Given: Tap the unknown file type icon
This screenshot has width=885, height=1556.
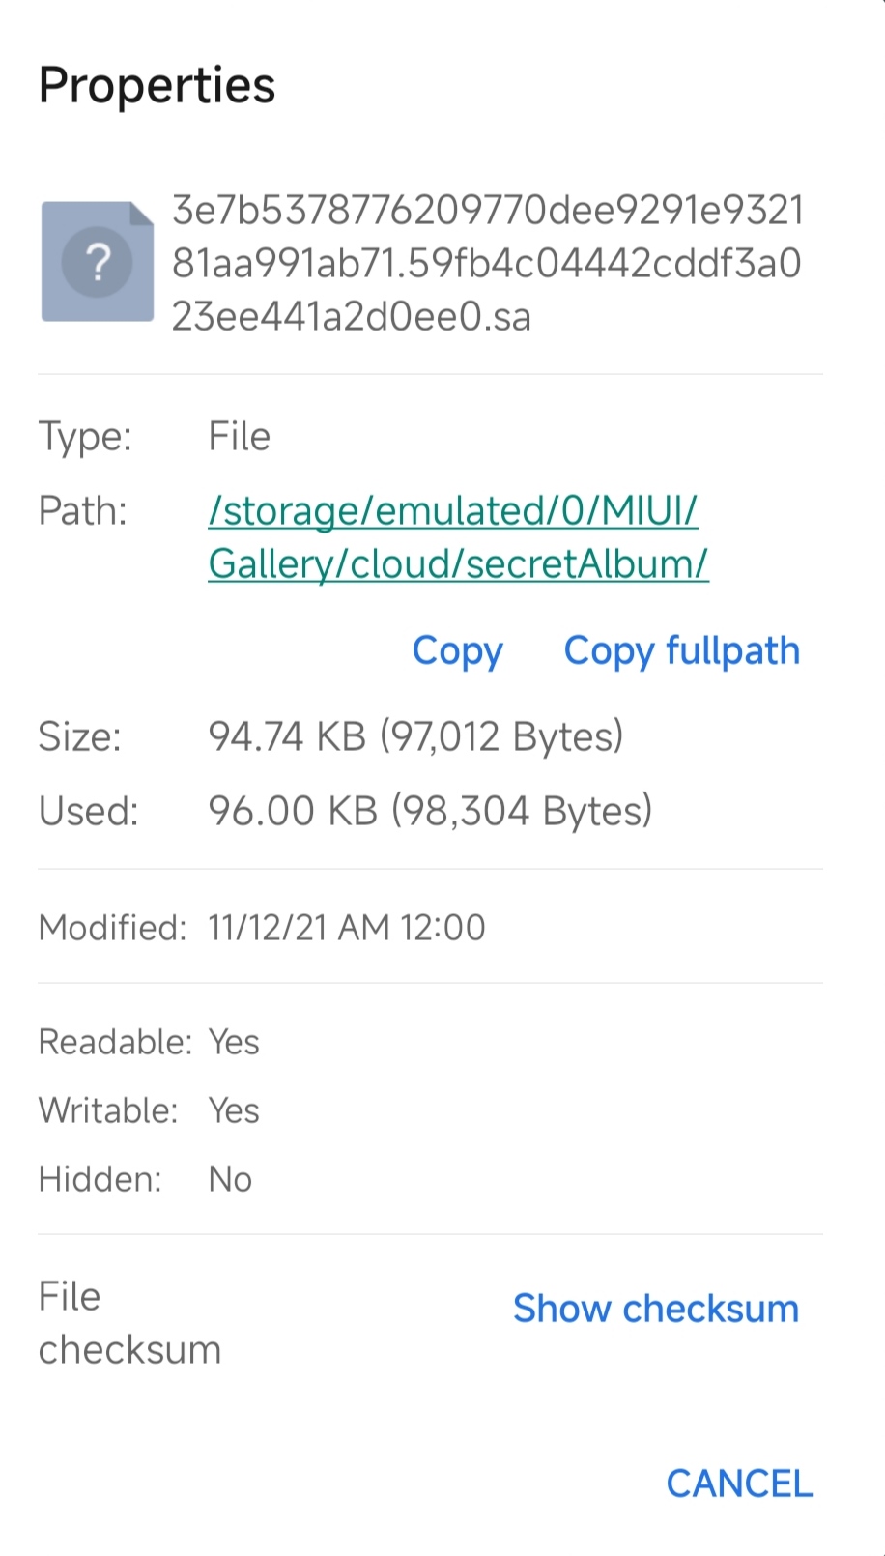Looking at the screenshot, I should [x=98, y=261].
